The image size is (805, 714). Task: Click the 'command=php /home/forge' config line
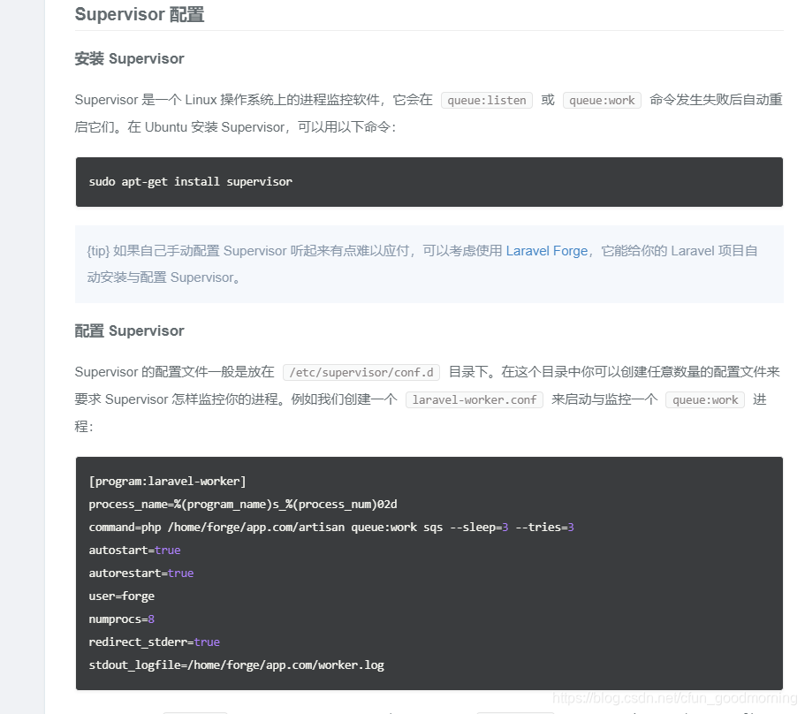[331, 528]
